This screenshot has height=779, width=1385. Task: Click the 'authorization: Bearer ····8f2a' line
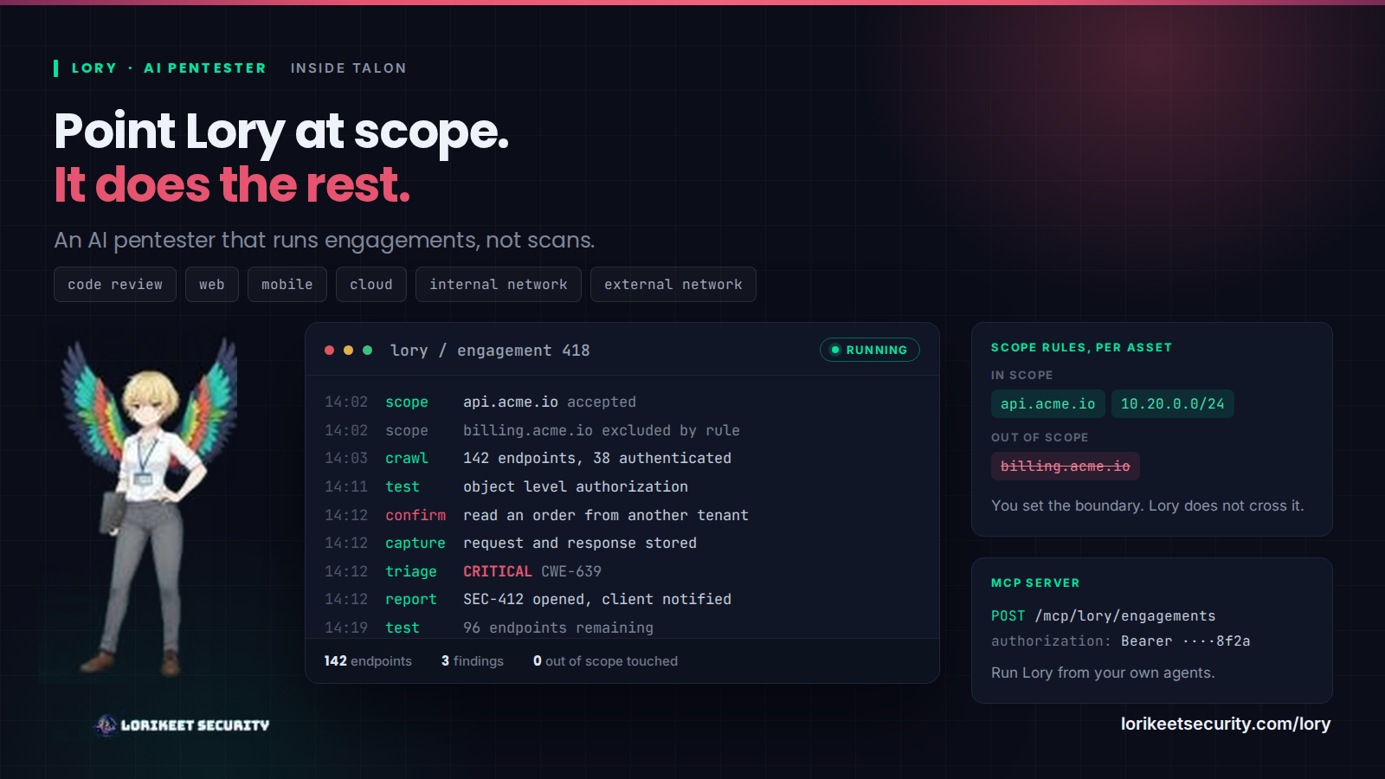1121,641
